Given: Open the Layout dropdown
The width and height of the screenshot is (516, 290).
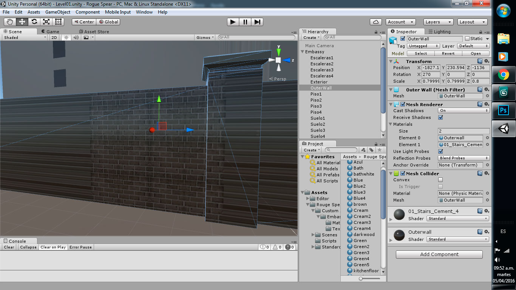Looking at the screenshot, I should [x=473, y=22].
